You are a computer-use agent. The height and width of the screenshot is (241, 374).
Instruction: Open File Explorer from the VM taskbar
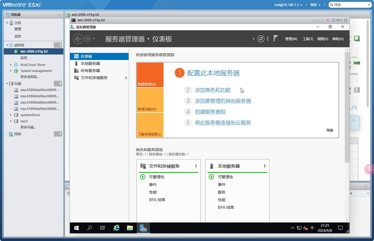click(x=130, y=228)
